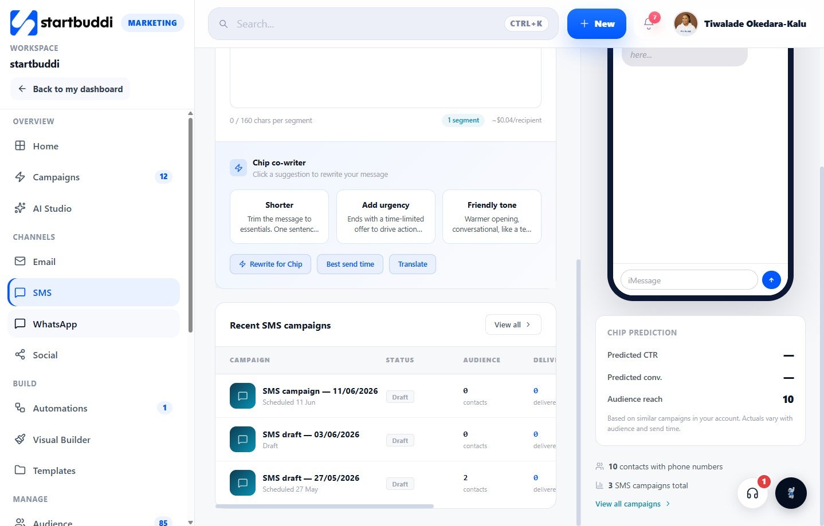Image resolution: width=824 pixels, height=526 pixels.
Task: Click View all campaigns link
Action: point(633,504)
